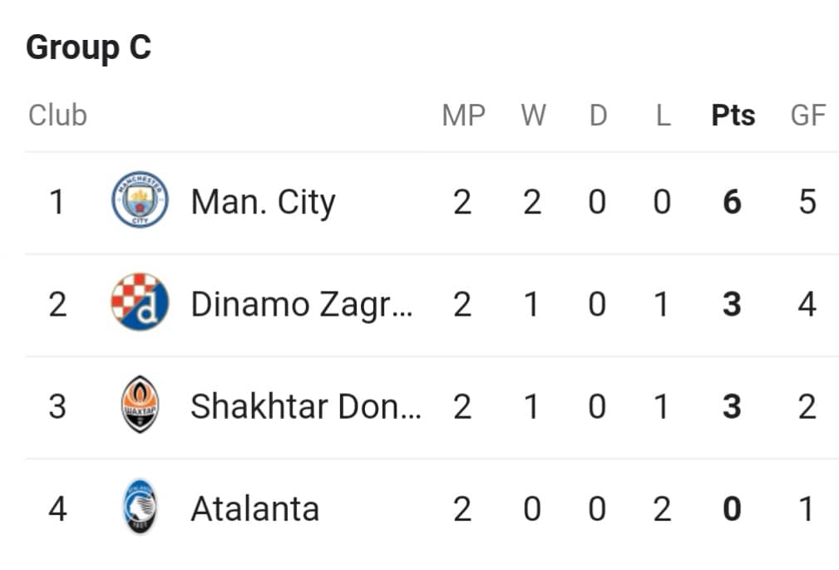Image resolution: width=839 pixels, height=570 pixels.
Task: Click the Dinamo Zagreb club crest
Action: tap(141, 302)
